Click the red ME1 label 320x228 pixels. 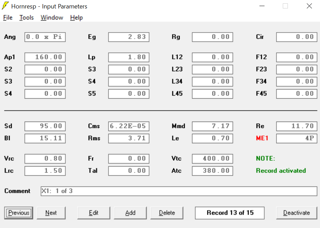pyautogui.click(x=262, y=138)
